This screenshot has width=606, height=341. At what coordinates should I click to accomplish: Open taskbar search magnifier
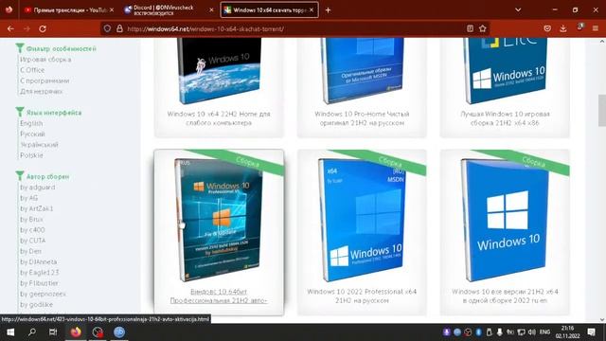pyautogui.click(x=32, y=332)
